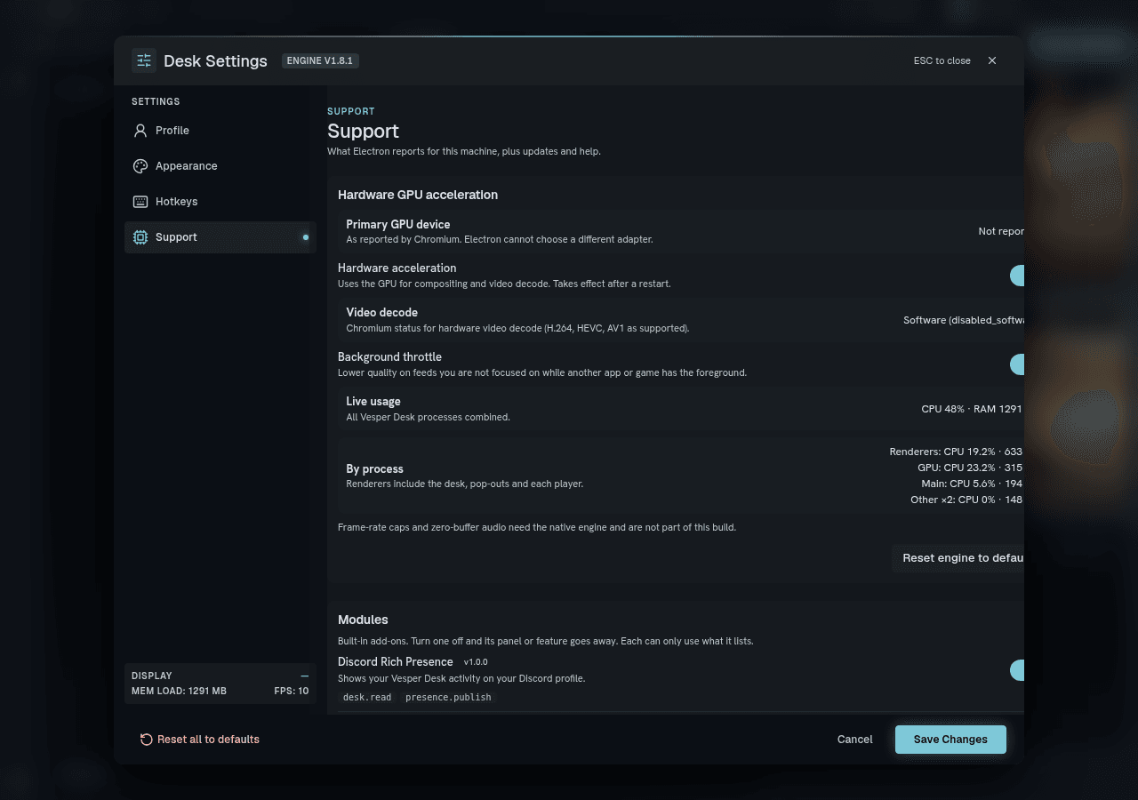This screenshot has height=800, width=1138.
Task: Open the Profile settings section
Action: (x=220, y=131)
